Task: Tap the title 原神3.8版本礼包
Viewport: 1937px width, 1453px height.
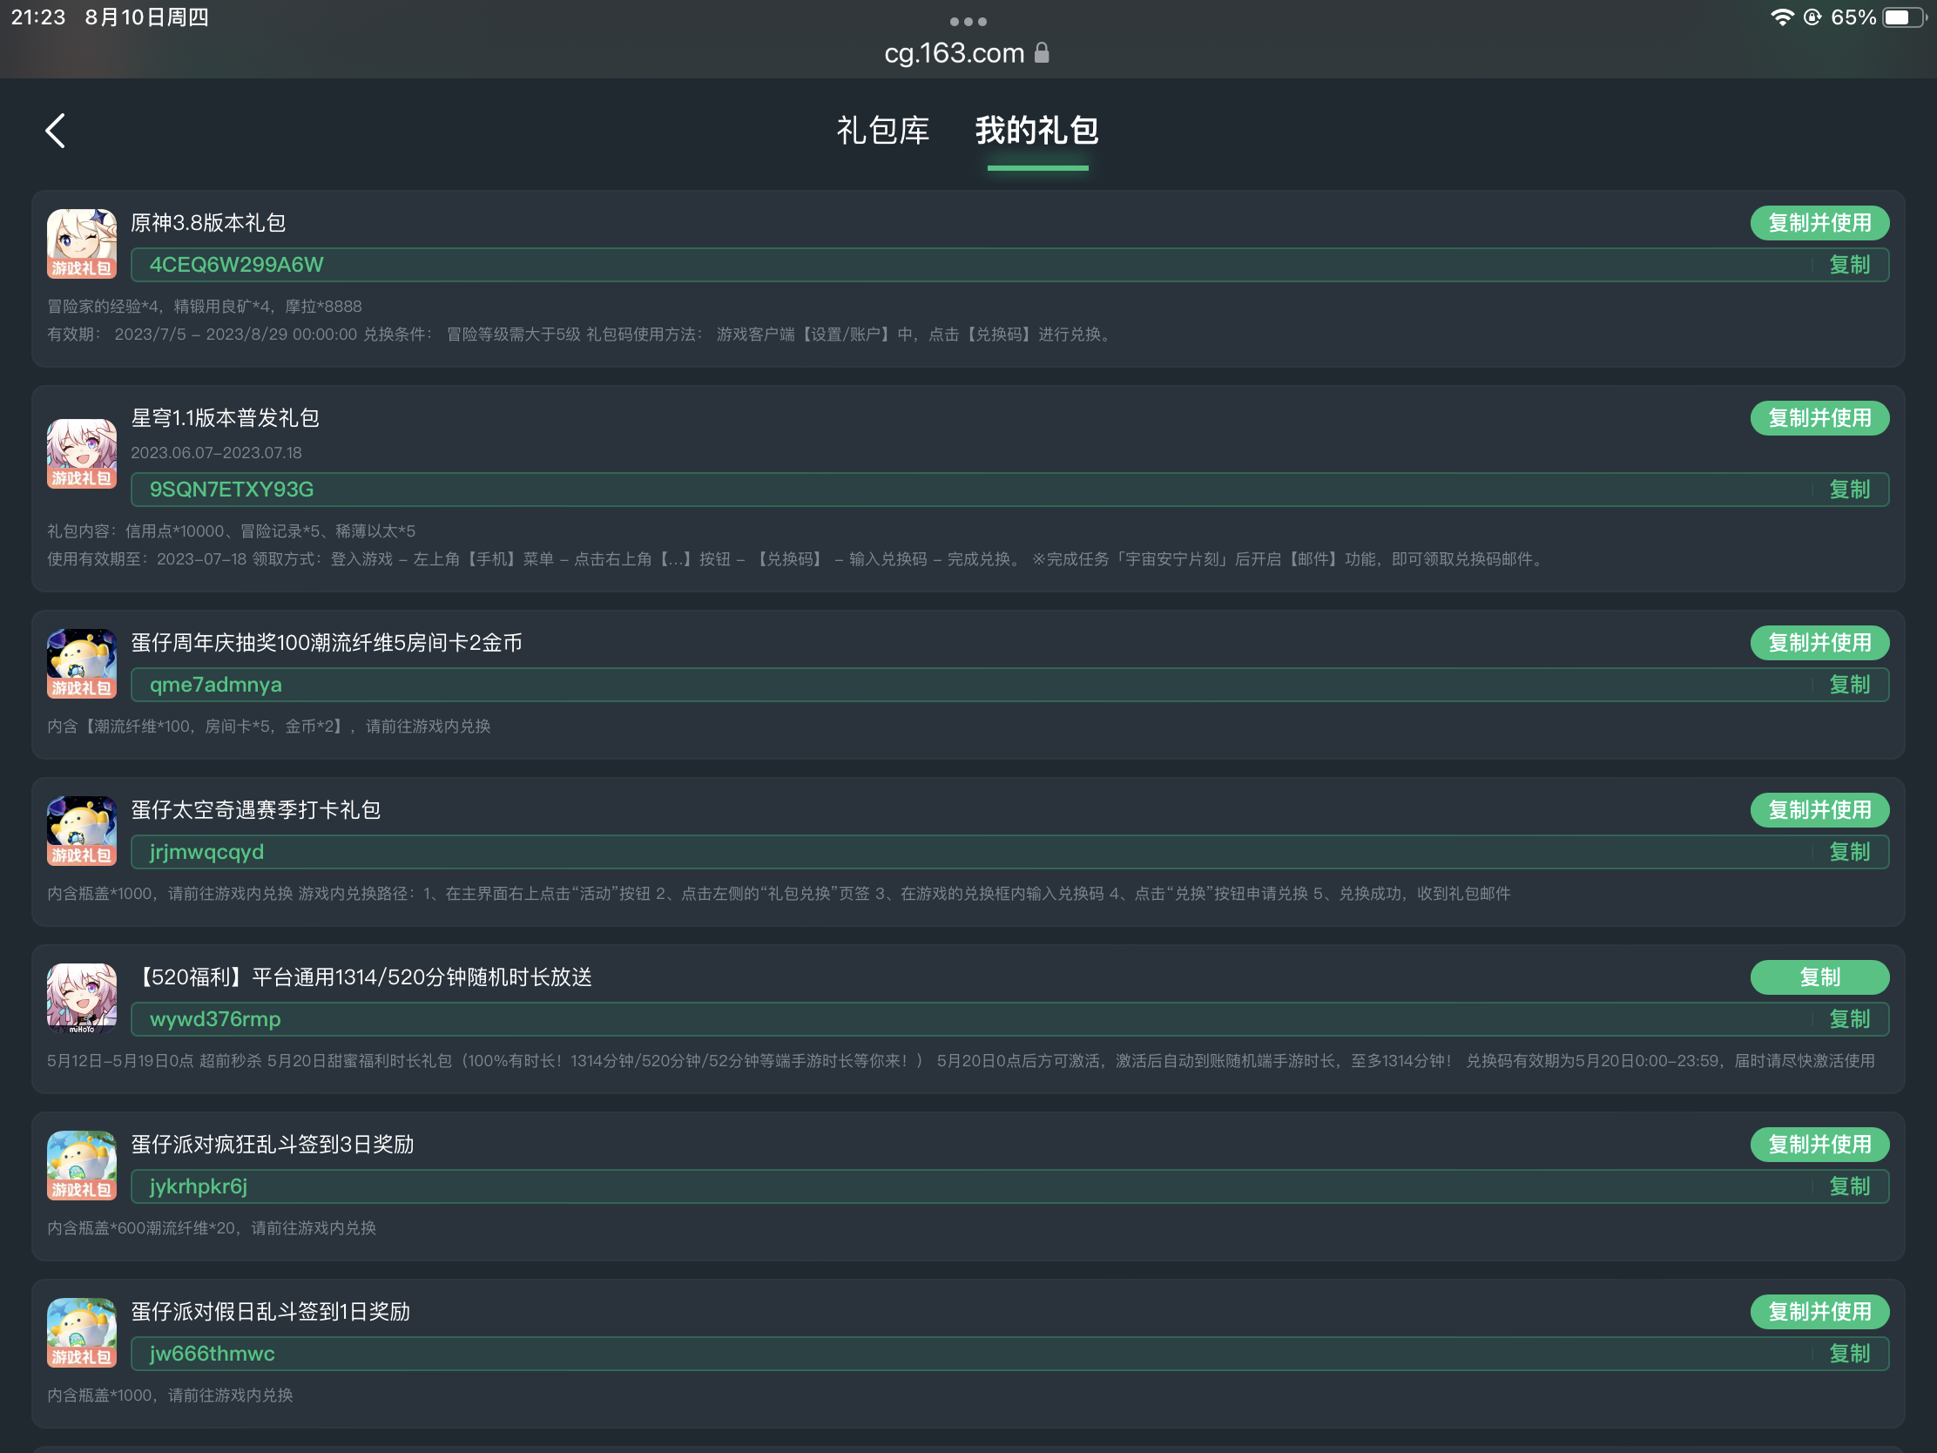Action: [x=208, y=222]
